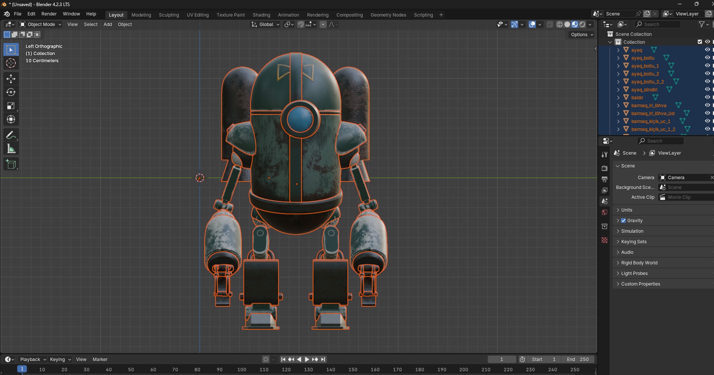Click the End frame 250 field
The width and height of the screenshot is (714, 375).
coord(578,359)
